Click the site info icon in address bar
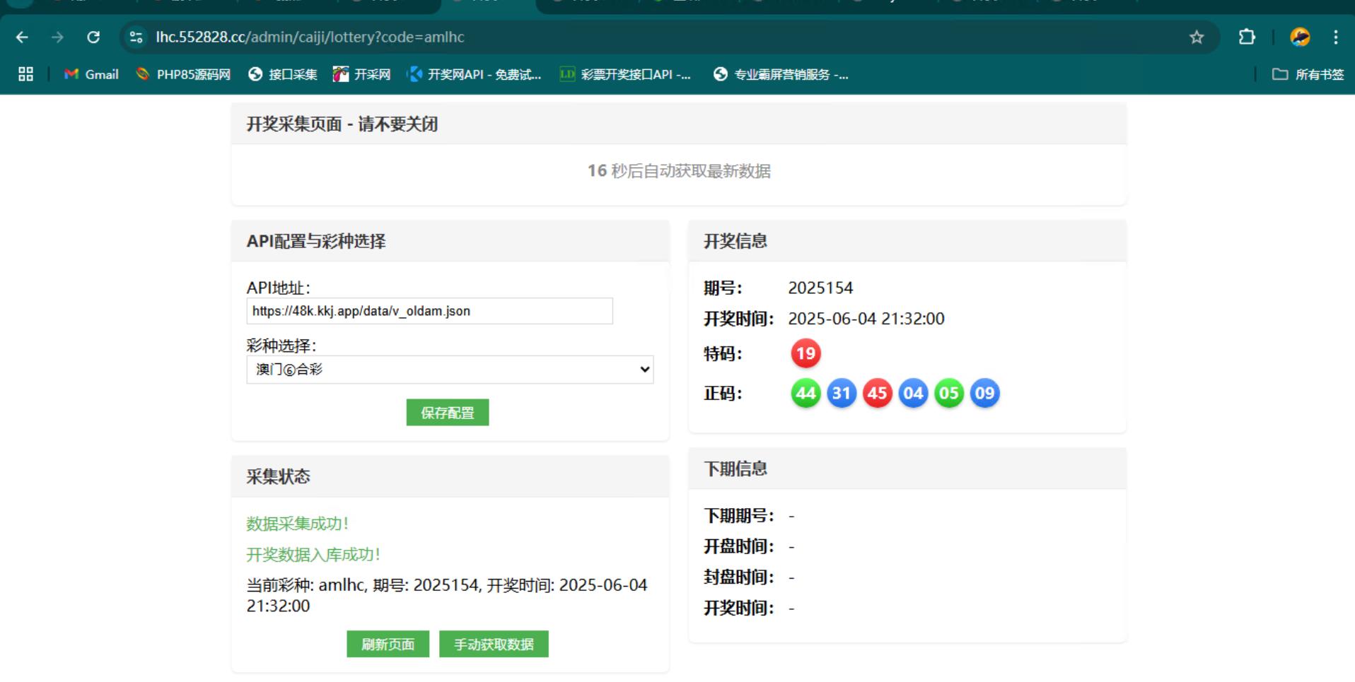Screen dimensions: 1355x682 [136, 37]
